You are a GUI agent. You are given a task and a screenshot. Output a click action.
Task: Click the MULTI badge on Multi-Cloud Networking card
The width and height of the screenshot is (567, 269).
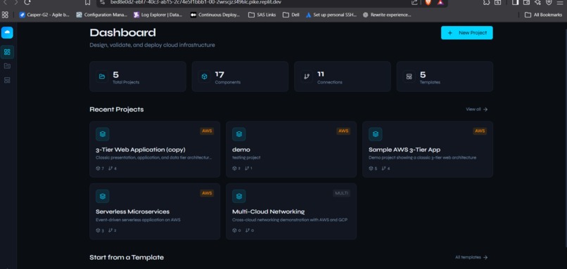coord(342,193)
